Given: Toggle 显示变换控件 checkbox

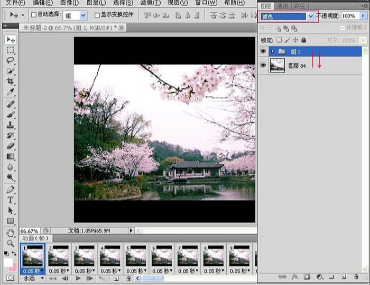Looking at the screenshot, I should (97, 15).
